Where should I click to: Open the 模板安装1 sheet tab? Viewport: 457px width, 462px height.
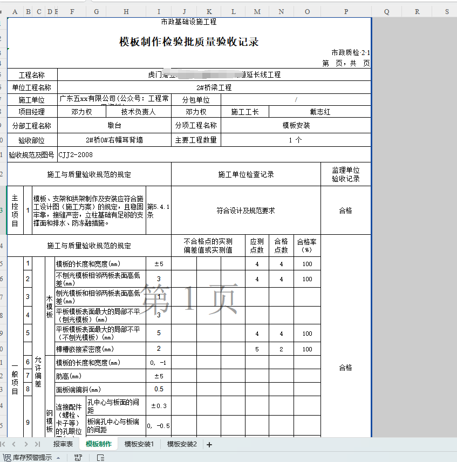coord(139,444)
